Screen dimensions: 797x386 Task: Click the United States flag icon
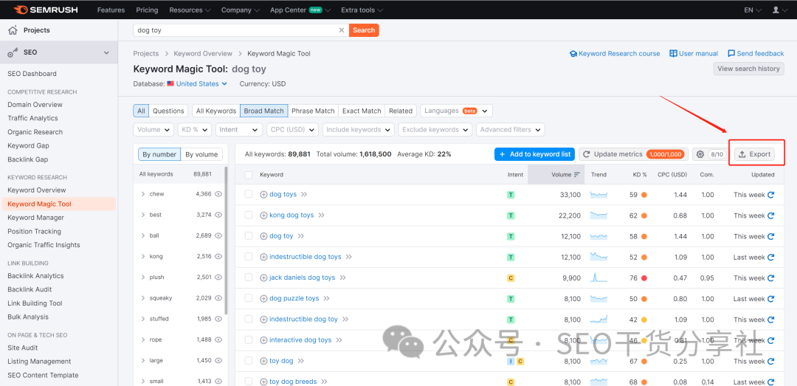(x=170, y=84)
